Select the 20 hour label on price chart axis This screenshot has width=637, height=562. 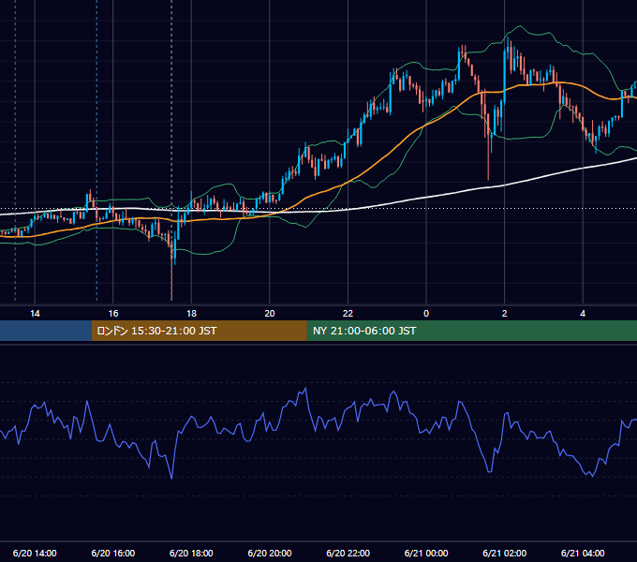click(x=270, y=314)
